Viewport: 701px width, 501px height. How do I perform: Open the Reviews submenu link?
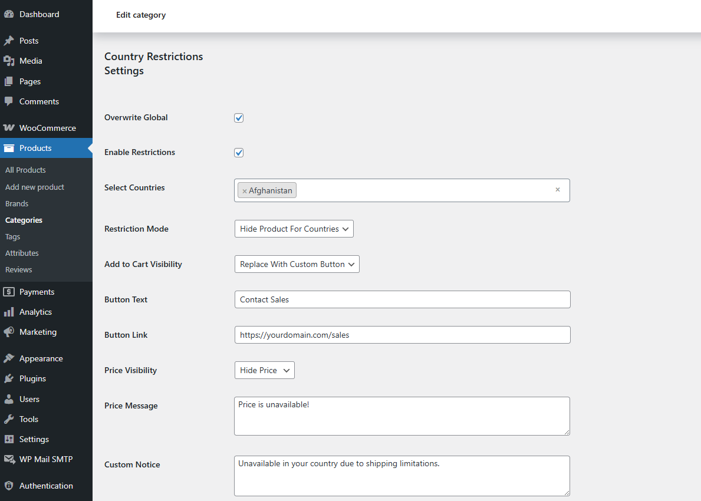[x=19, y=269]
